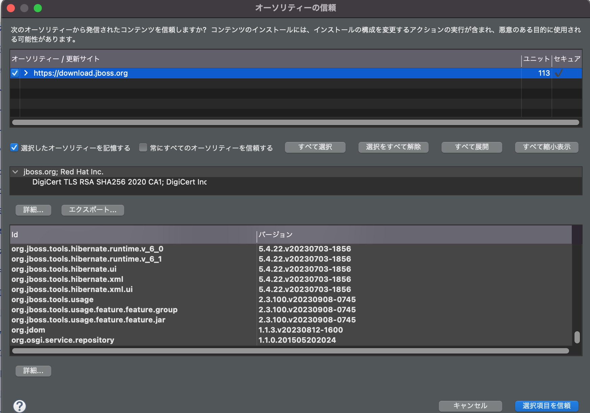Disable 選択したオーソリティーを記憶する option
The height and width of the screenshot is (413, 590).
[x=14, y=147]
